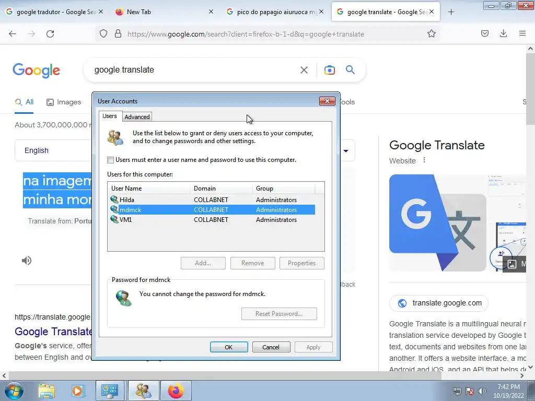Select the Images search tab

(64, 102)
